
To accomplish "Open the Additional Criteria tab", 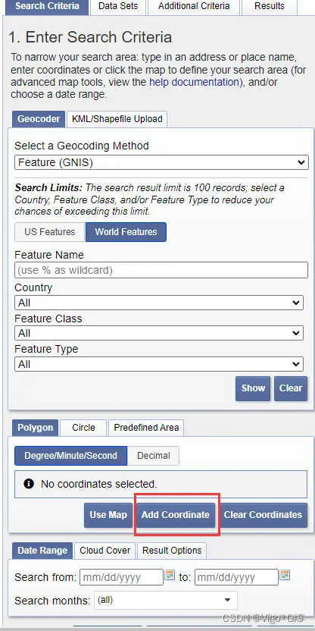I will pos(194,6).
